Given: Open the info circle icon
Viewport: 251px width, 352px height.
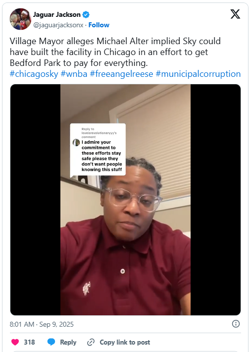Looking at the screenshot, I should 236,324.
